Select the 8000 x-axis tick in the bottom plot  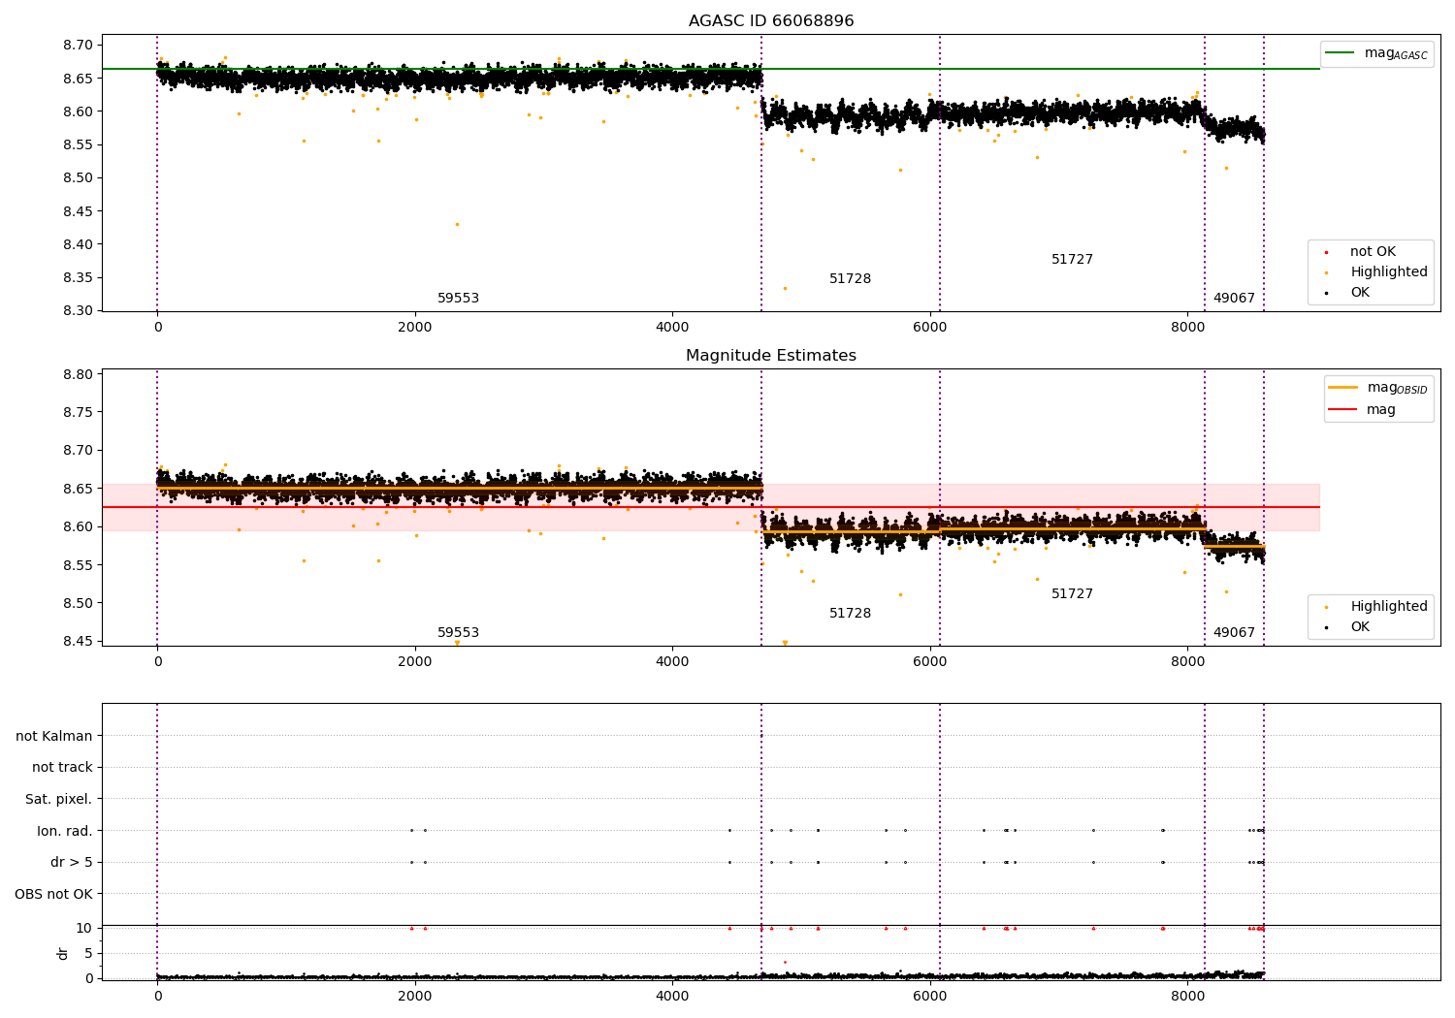(x=1187, y=996)
